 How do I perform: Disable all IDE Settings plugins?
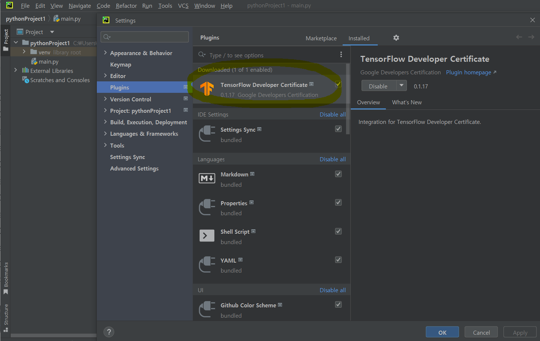(x=332, y=114)
